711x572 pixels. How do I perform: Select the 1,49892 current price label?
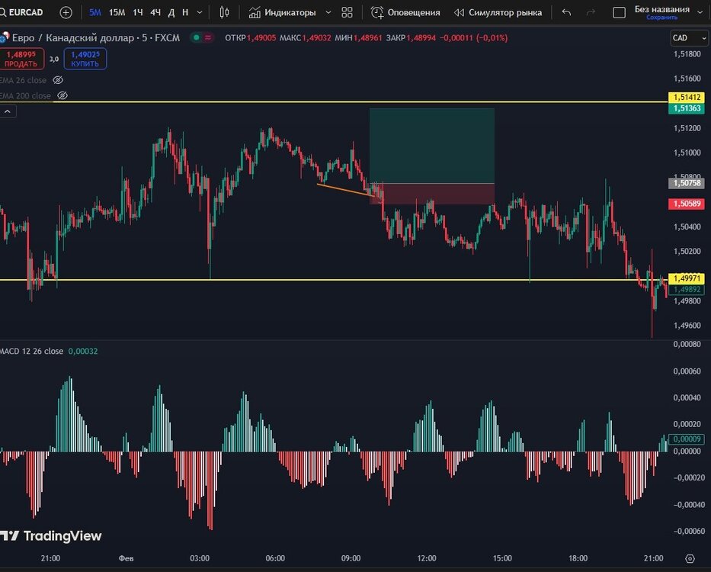tap(687, 290)
